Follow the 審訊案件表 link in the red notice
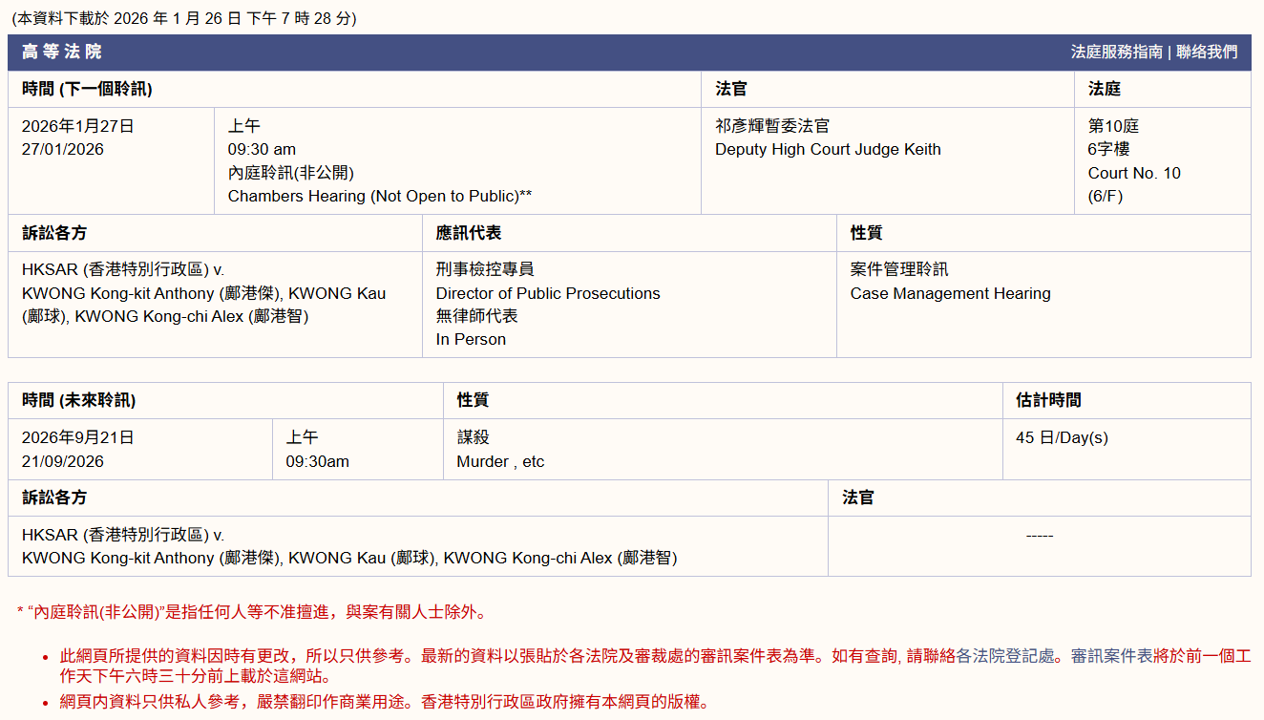Screen dimensions: 1264x720 (x=1111, y=656)
